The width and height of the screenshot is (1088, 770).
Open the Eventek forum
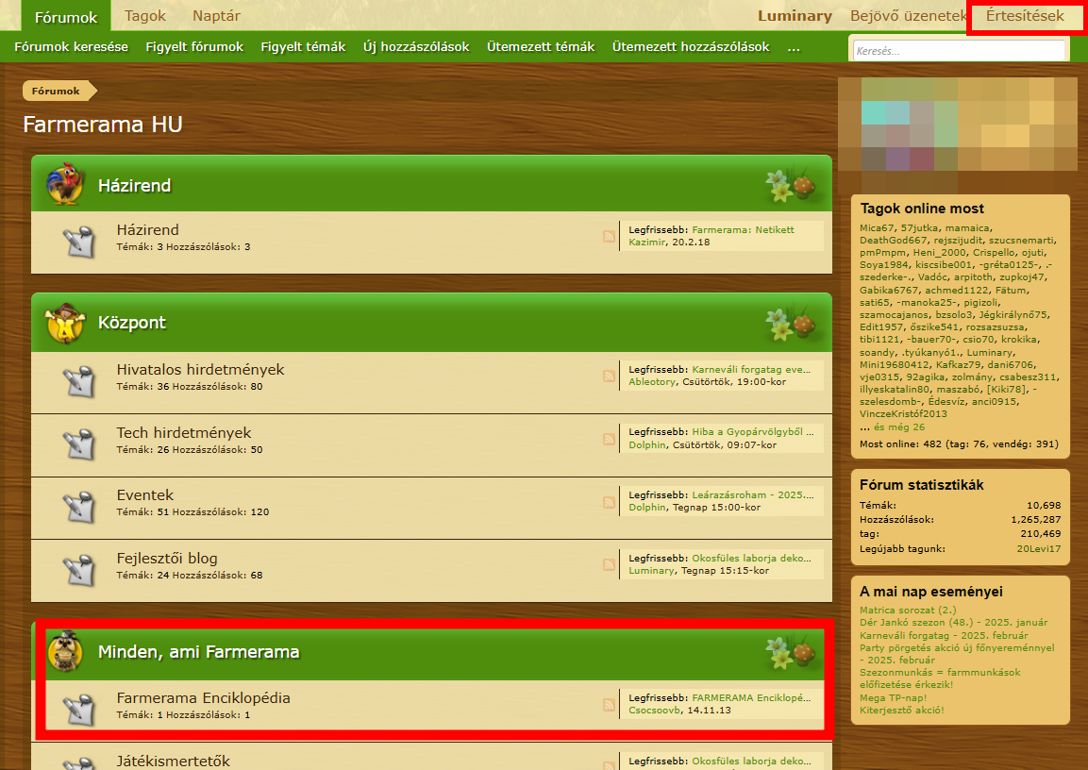[x=145, y=495]
